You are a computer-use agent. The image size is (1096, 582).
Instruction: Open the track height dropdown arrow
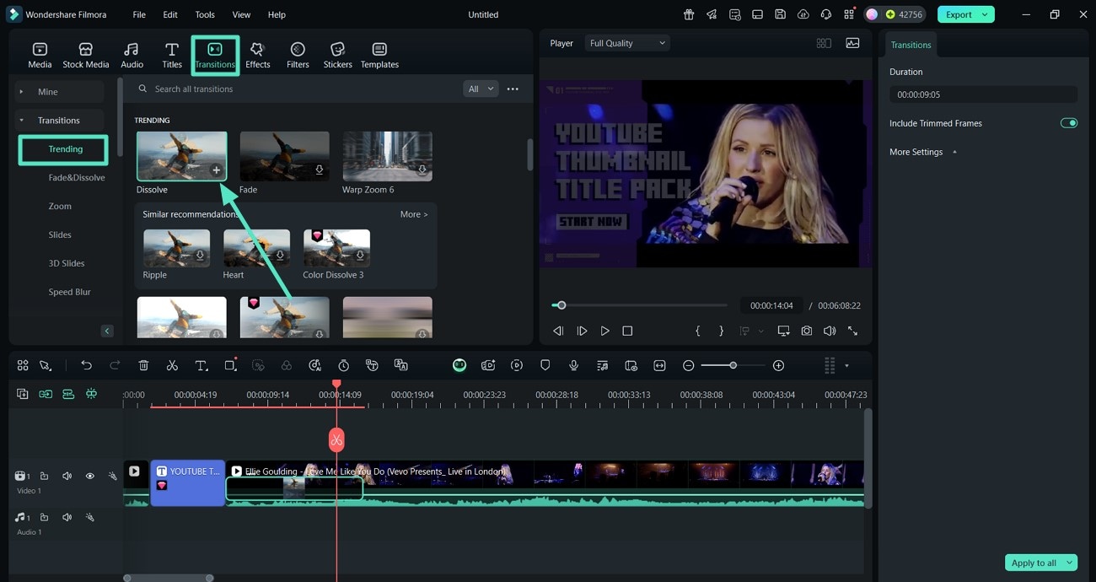tap(846, 365)
